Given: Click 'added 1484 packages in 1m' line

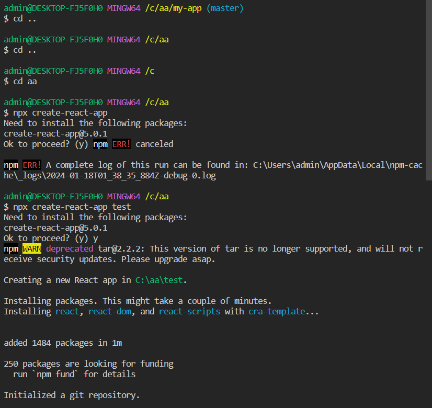Looking at the screenshot, I should (63, 343).
